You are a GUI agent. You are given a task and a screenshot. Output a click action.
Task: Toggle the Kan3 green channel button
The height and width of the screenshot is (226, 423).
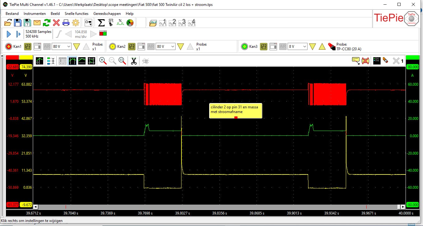[245, 47]
